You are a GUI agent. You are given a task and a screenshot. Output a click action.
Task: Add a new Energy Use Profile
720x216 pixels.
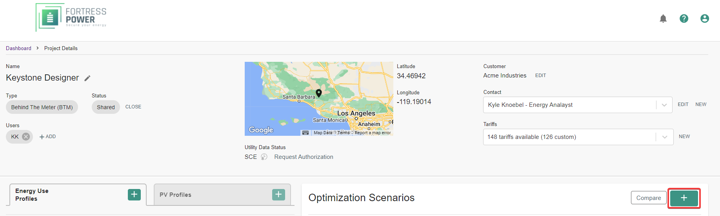click(134, 194)
